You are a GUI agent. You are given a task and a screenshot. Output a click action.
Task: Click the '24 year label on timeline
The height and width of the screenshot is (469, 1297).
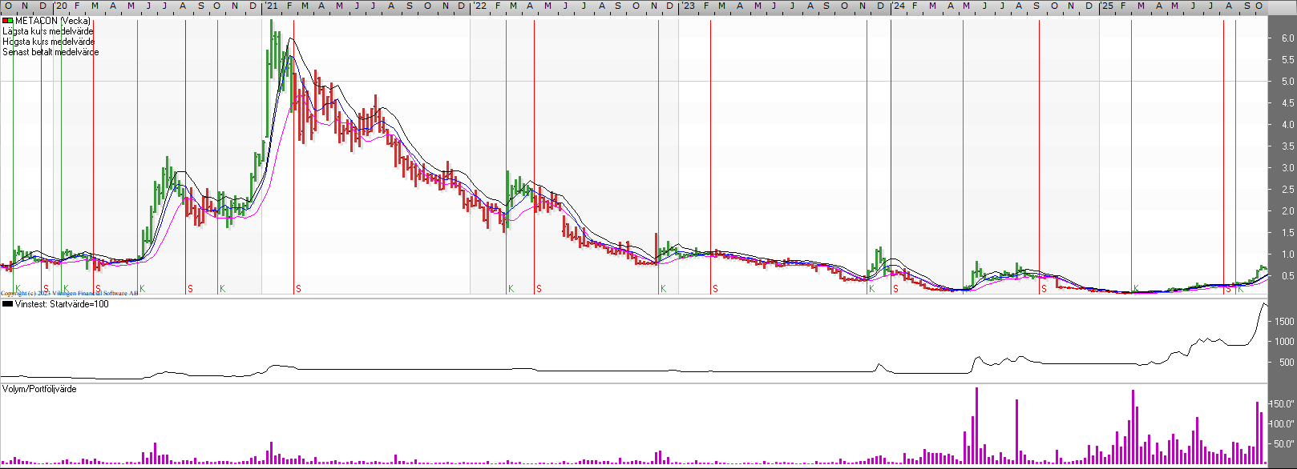pyautogui.click(x=899, y=6)
